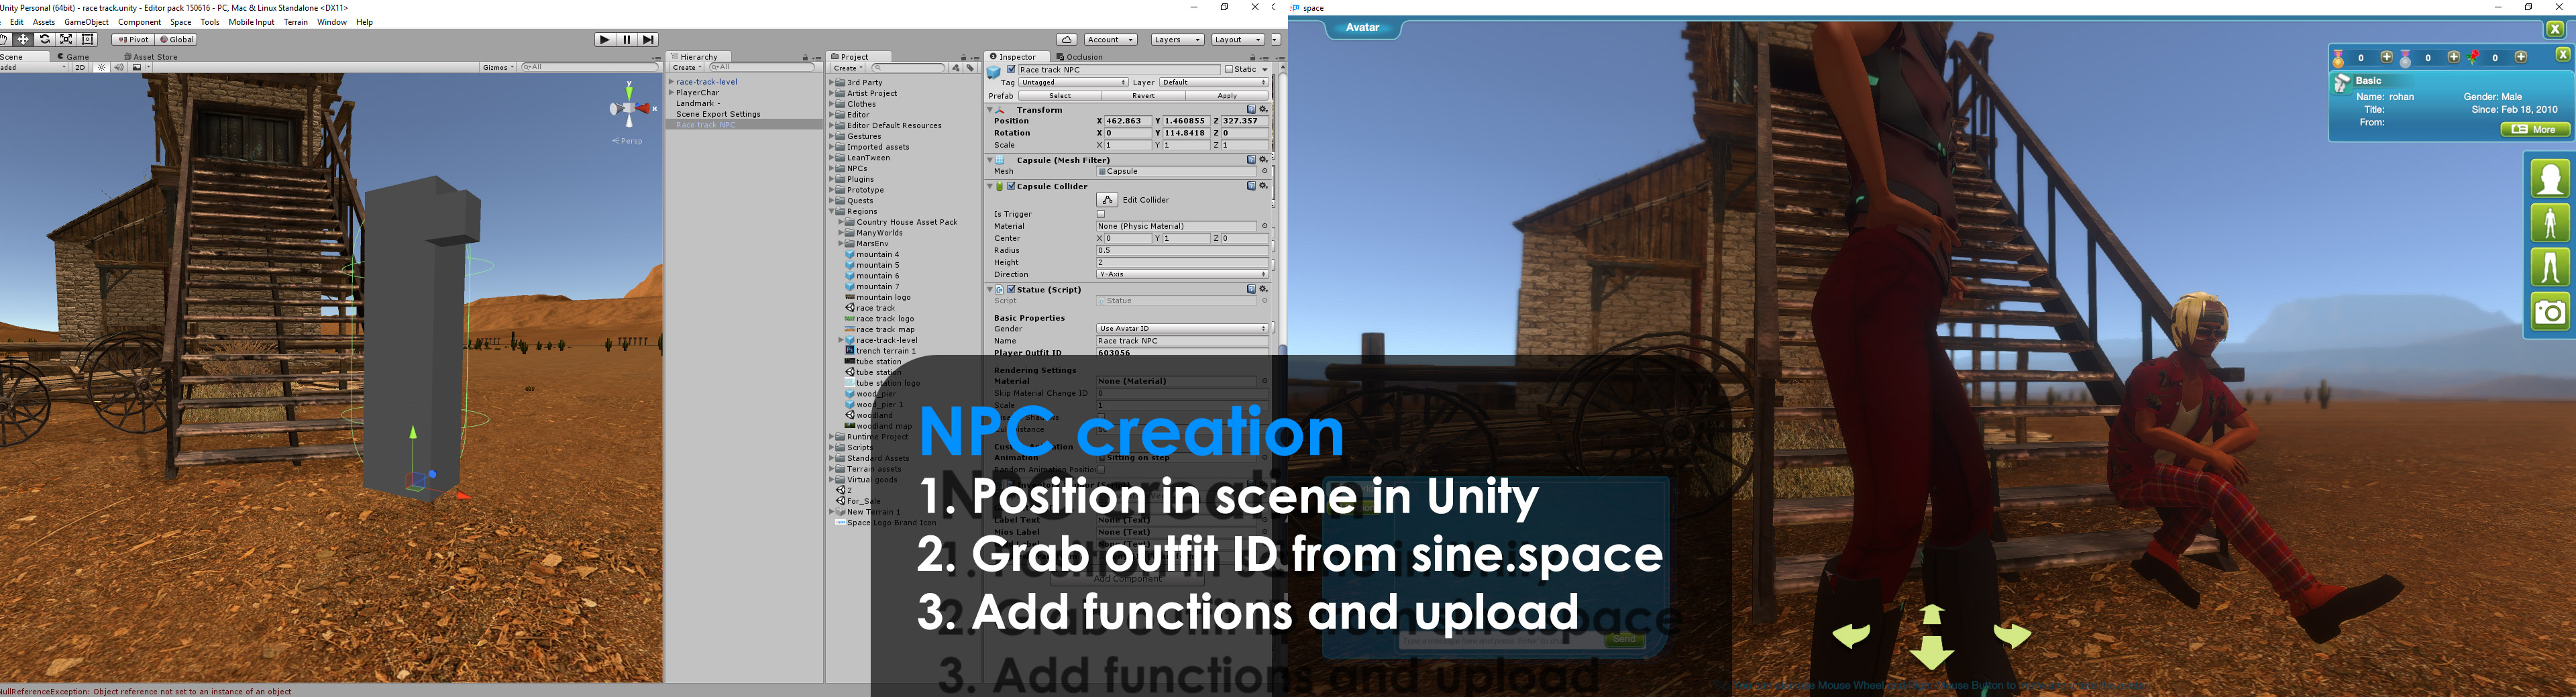Click the prefab Apply button

(1227, 96)
